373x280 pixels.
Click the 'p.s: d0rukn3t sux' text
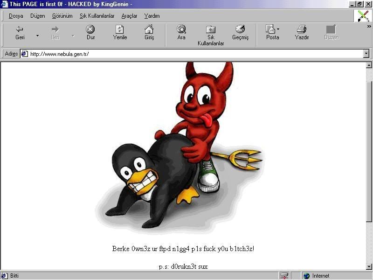point(183,266)
